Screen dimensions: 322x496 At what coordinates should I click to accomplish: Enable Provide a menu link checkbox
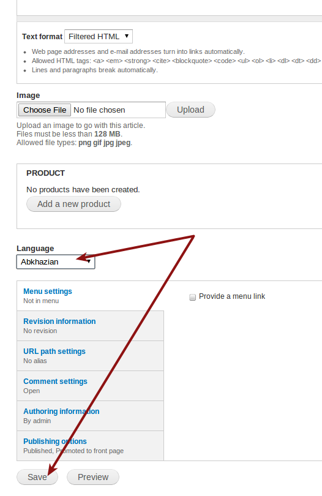[x=192, y=297]
